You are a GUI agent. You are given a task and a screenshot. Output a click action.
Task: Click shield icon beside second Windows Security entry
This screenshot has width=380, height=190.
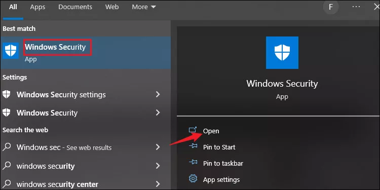7,112
